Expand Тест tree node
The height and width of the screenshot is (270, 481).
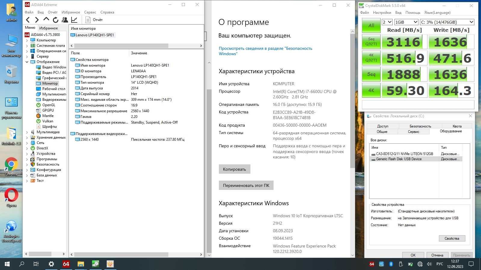[x=27, y=181]
